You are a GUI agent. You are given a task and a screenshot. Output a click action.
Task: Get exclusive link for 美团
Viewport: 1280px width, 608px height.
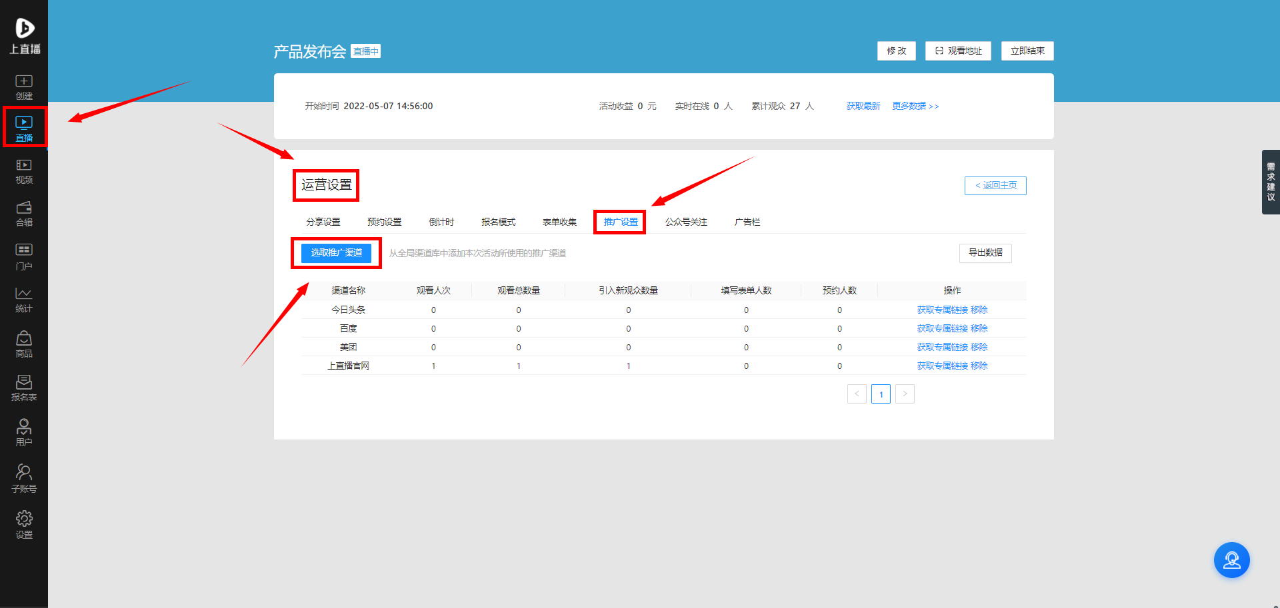click(x=943, y=347)
